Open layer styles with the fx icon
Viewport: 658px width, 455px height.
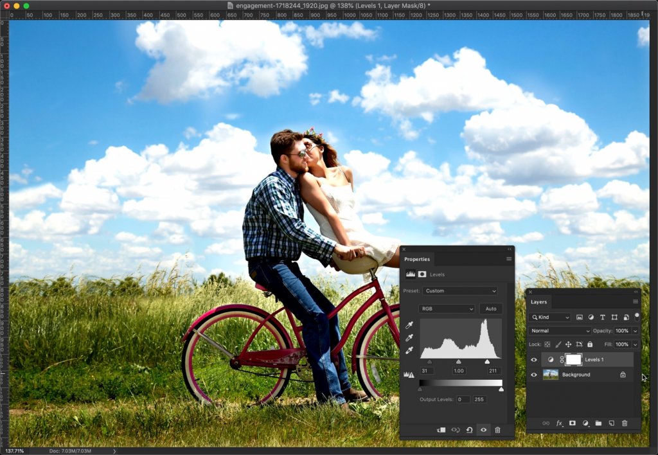click(x=560, y=424)
